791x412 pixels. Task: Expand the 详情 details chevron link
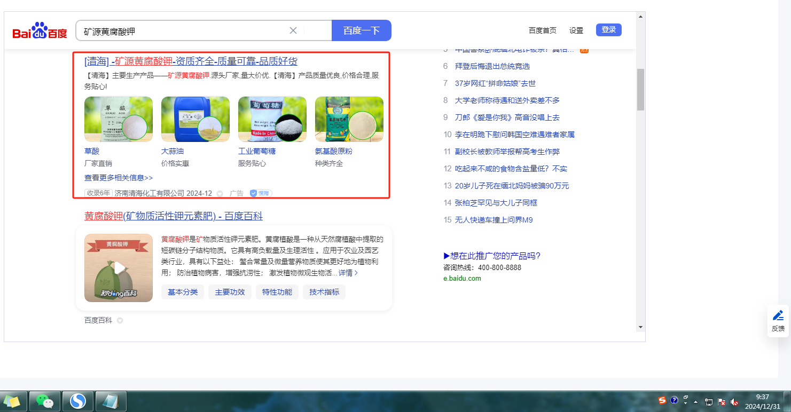[348, 273]
